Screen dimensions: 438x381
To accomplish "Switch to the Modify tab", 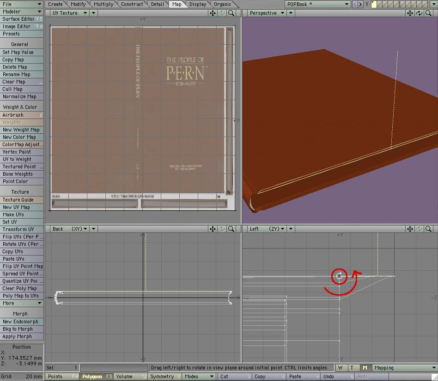I will tap(78, 4).
